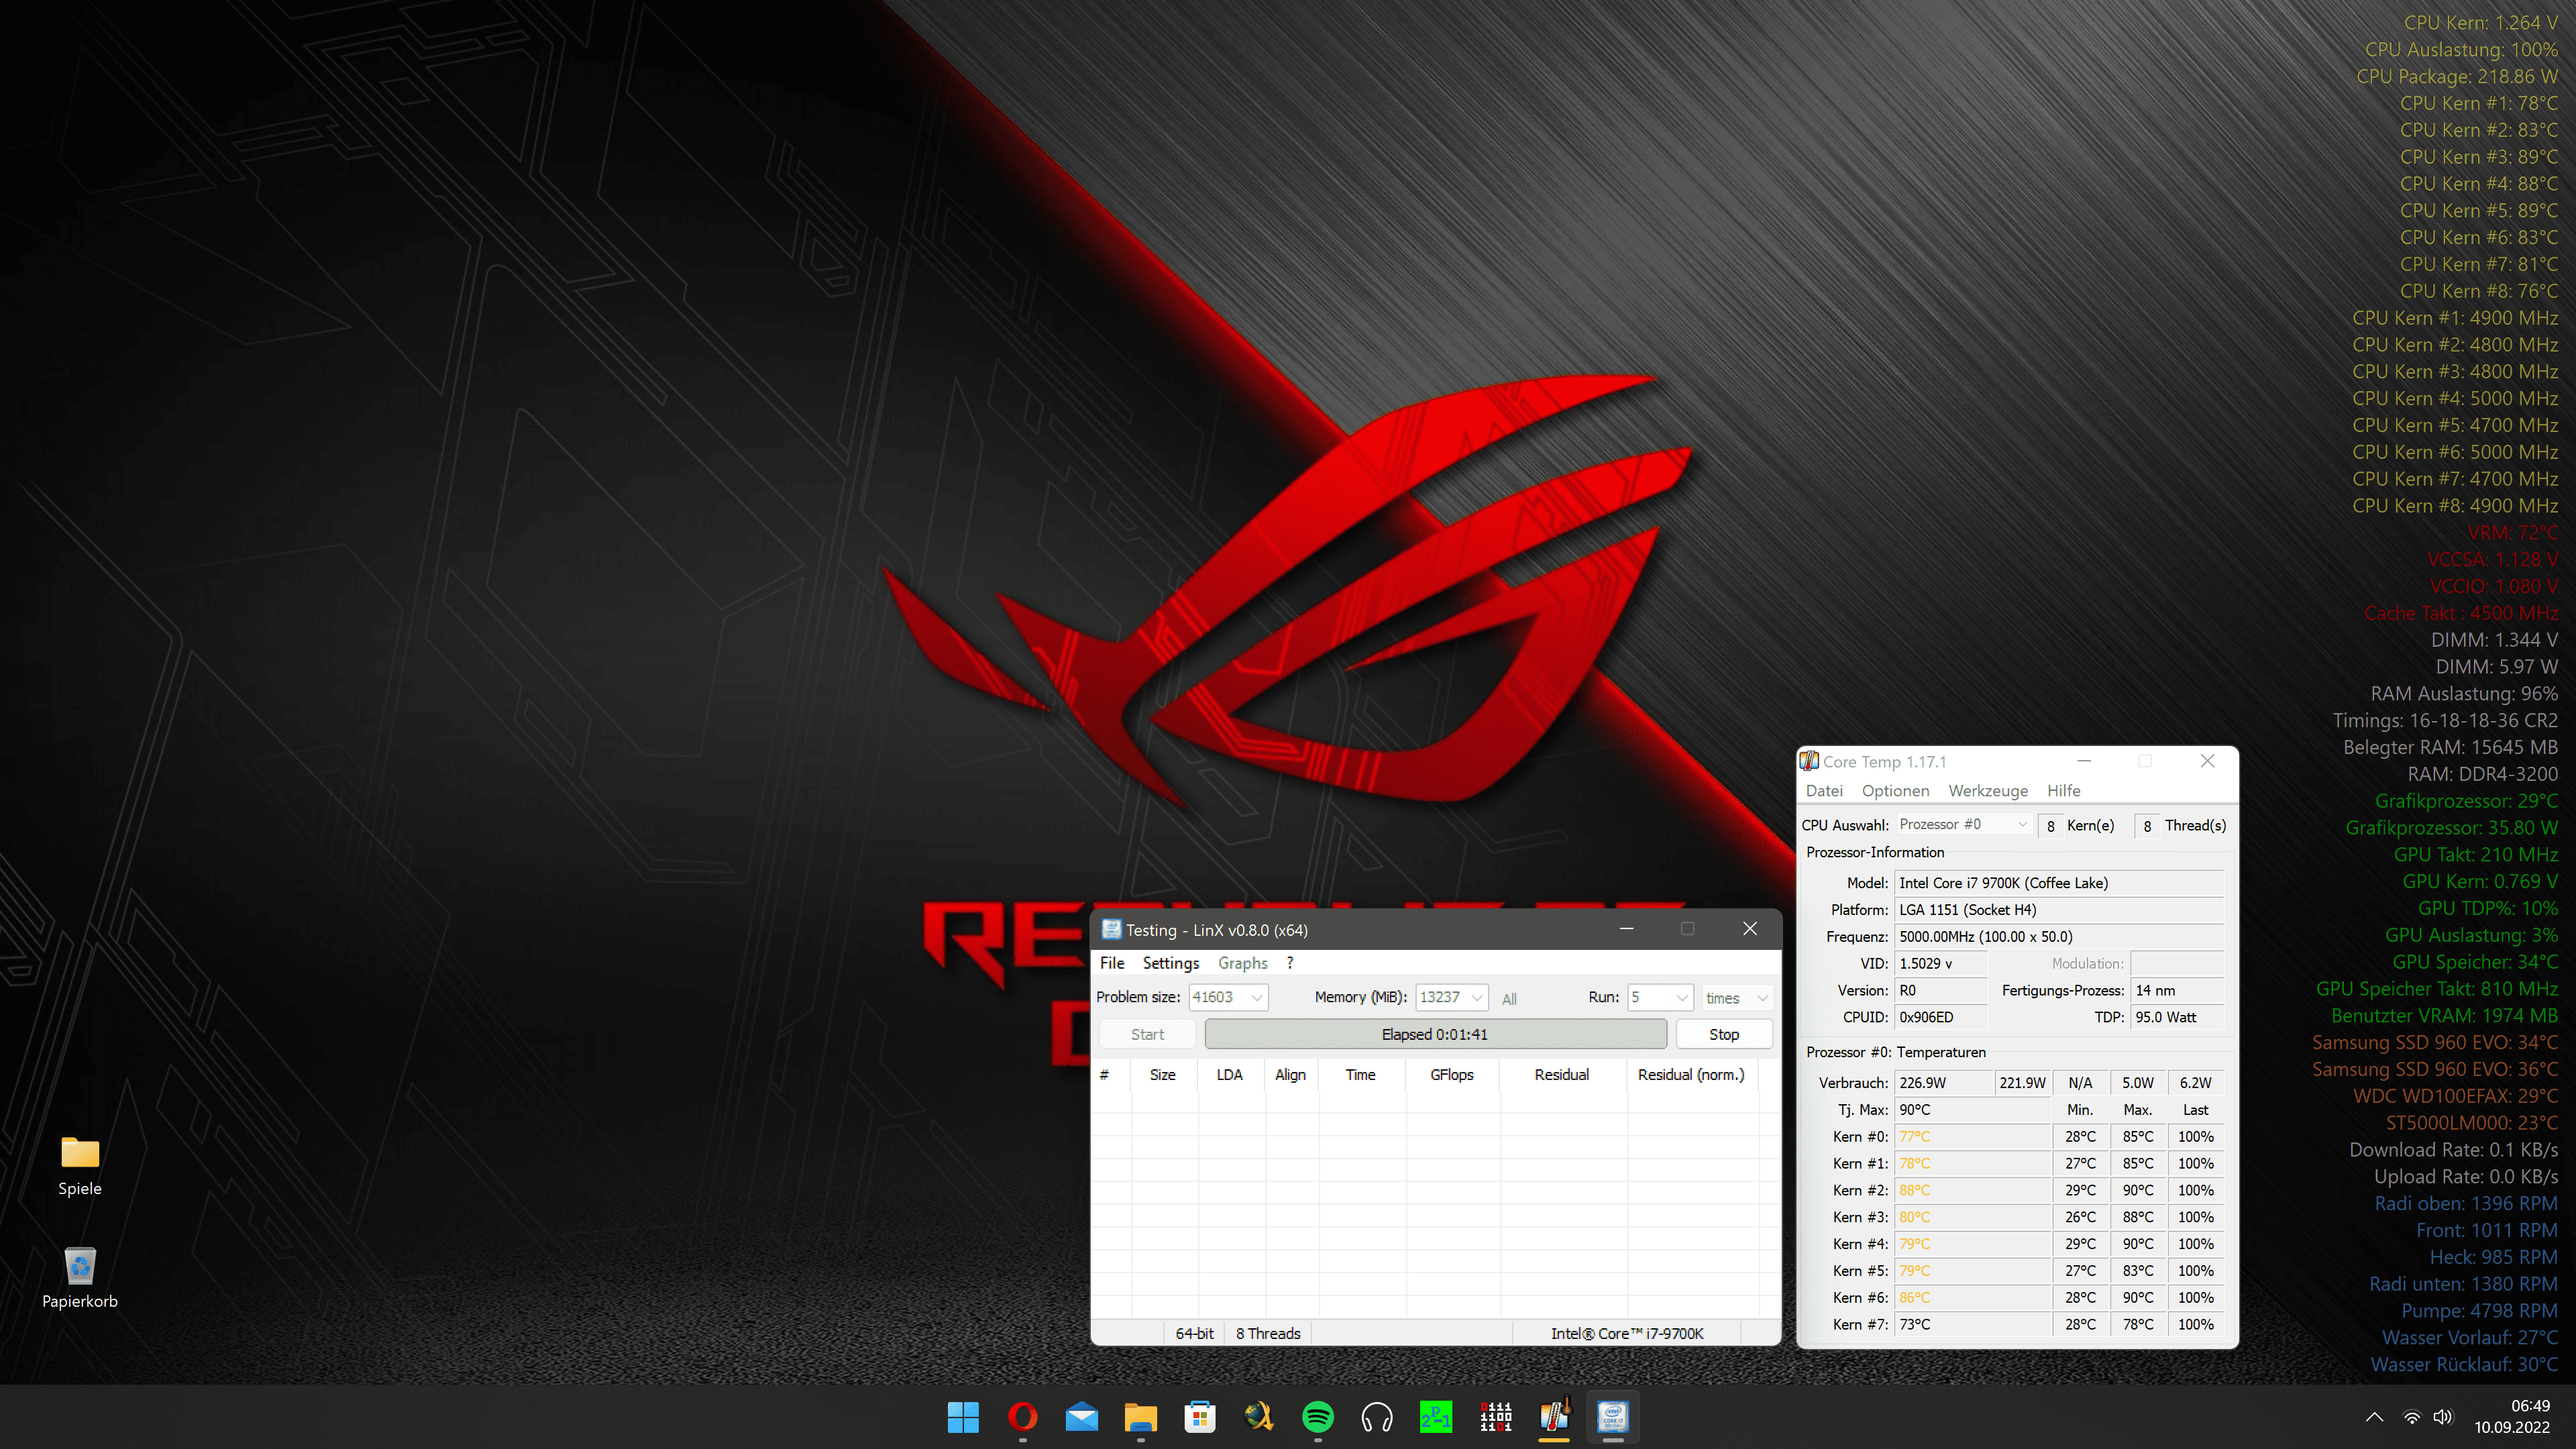Select the Papierkorb recycle bin icon
This screenshot has width=2576, height=1449.
(80, 1277)
